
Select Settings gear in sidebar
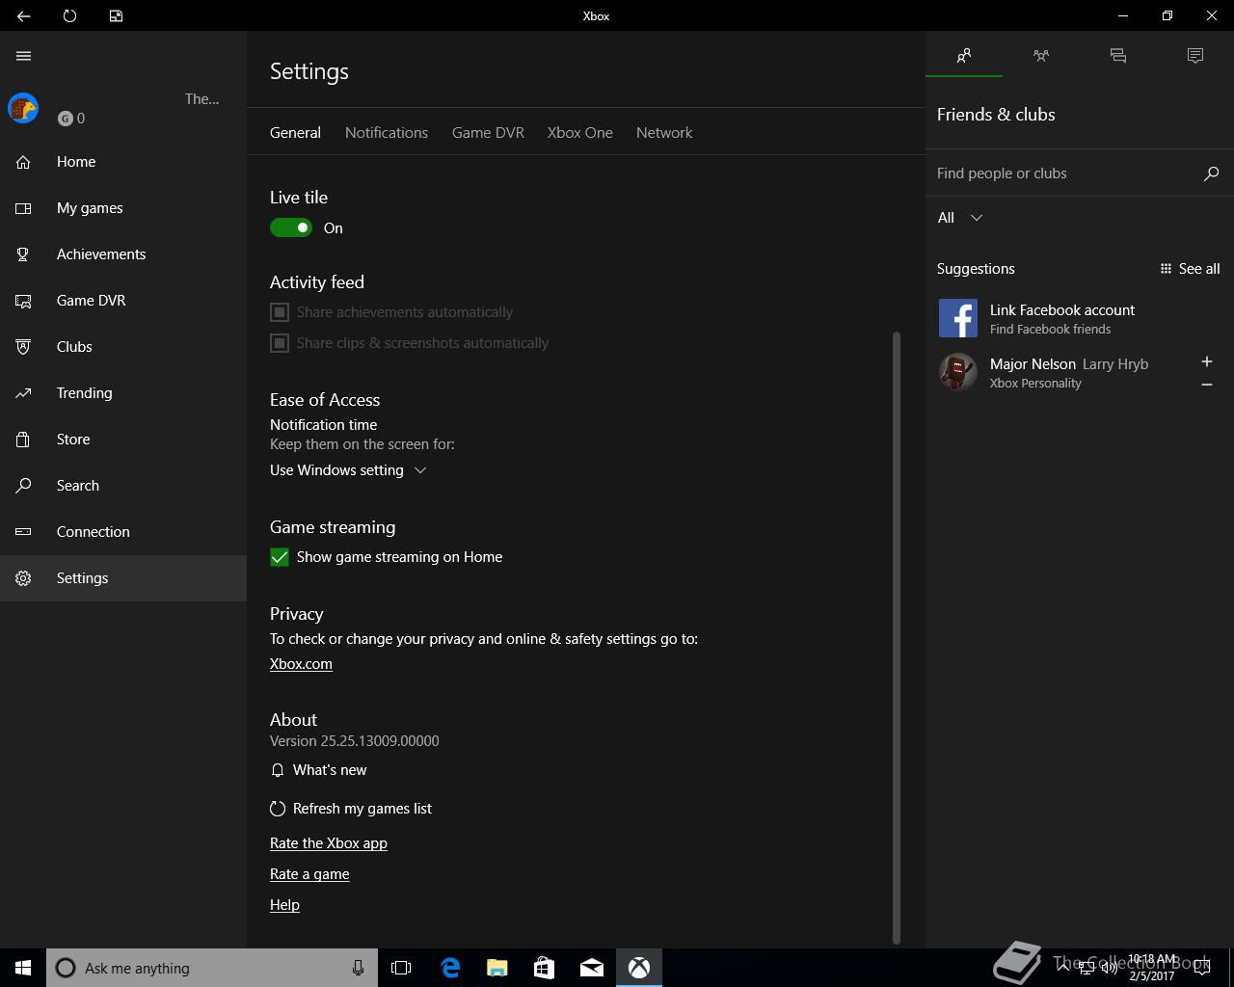pos(123,578)
